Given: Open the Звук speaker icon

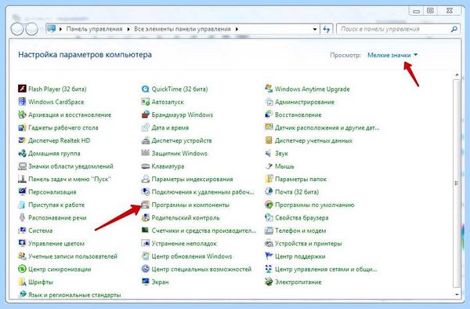Looking at the screenshot, I should pos(269,153).
